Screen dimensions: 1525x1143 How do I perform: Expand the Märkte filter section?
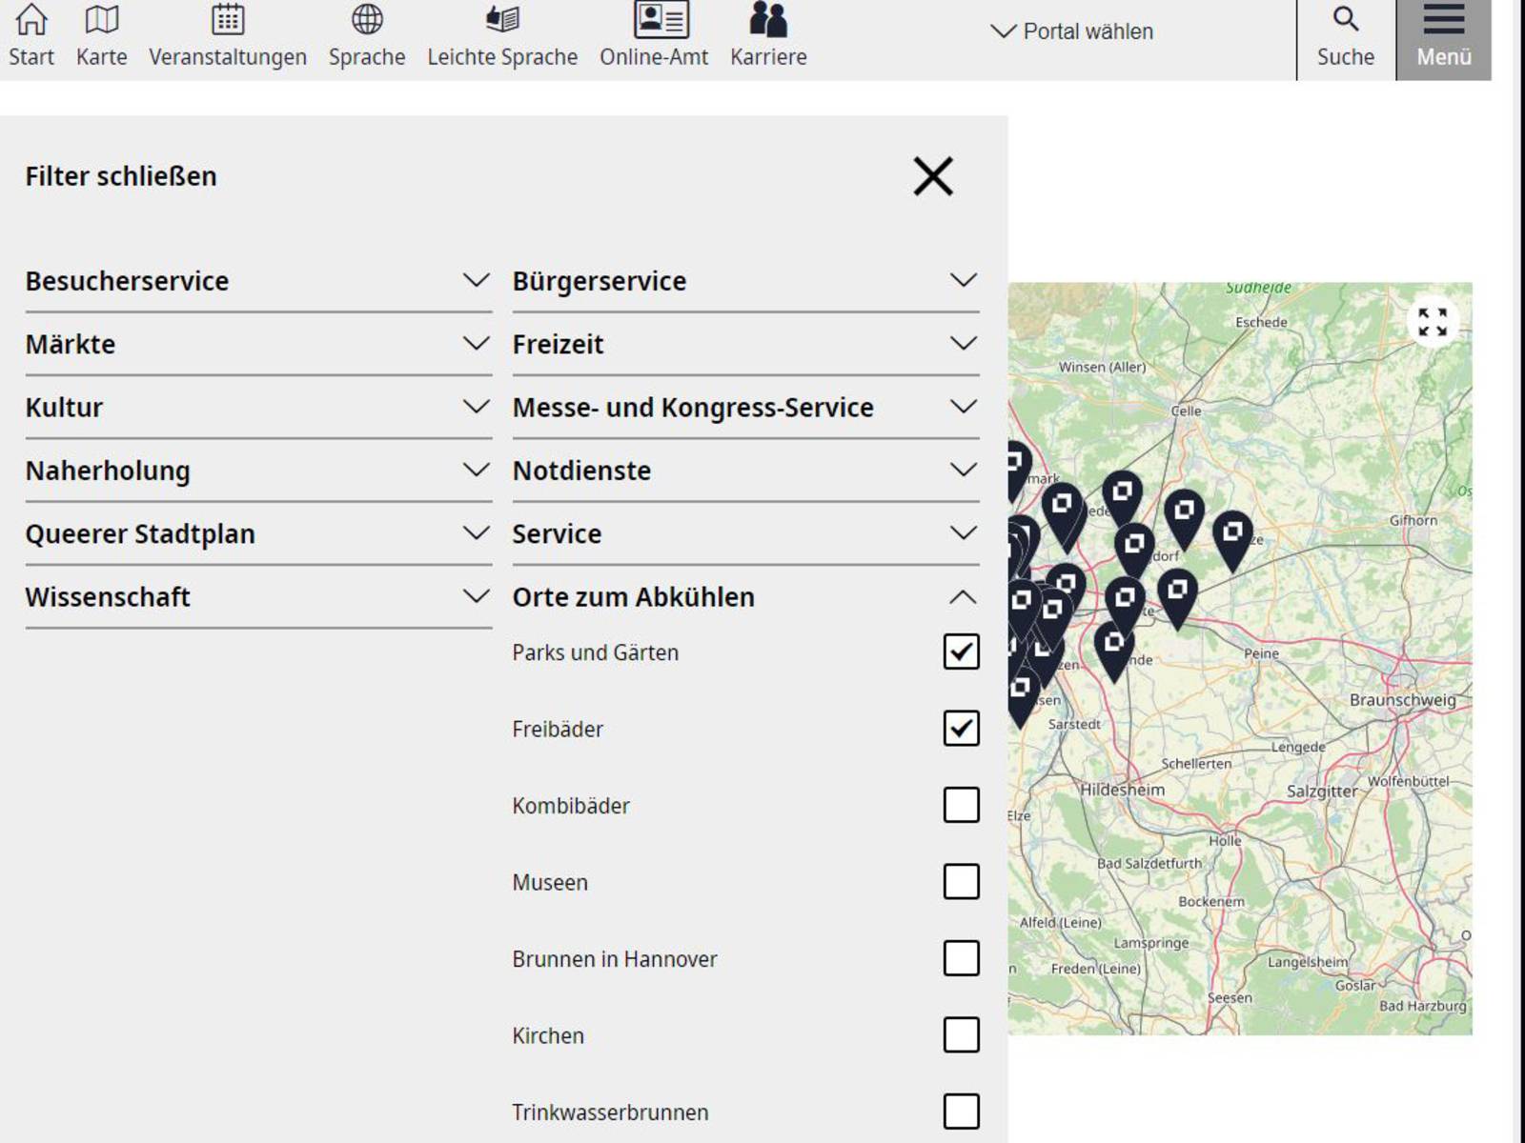tap(258, 344)
